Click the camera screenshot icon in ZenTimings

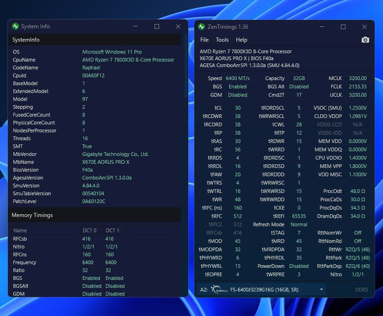(x=365, y=40)
